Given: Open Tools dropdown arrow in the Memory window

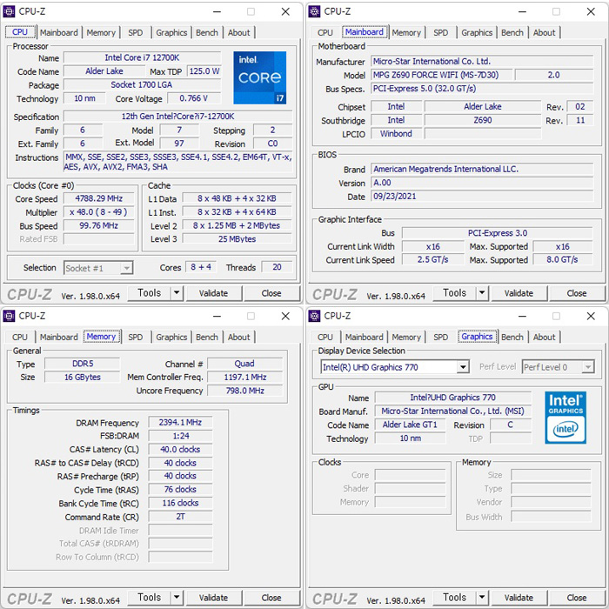Looking at the screenshot, I should tap(177, 598).
